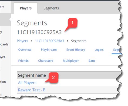Open the Bans sub-tab
The height and width of the screenshot is (106, 128).
click(x=92, y=61)
